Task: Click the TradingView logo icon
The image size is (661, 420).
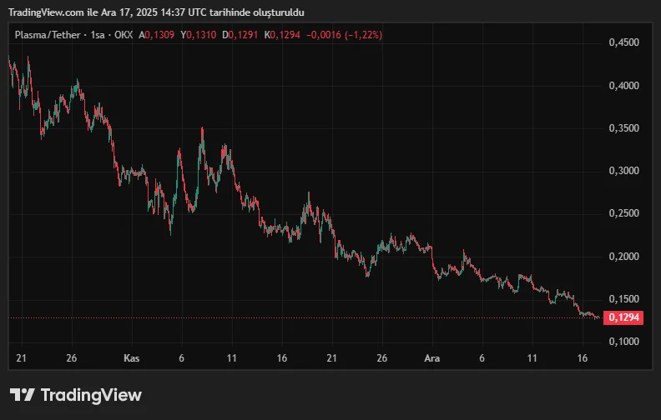Action: (x=23, y=395)
